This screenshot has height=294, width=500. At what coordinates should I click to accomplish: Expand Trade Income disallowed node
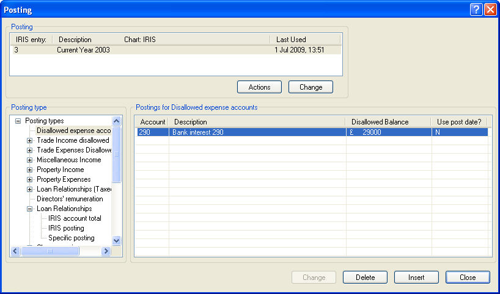29,140
